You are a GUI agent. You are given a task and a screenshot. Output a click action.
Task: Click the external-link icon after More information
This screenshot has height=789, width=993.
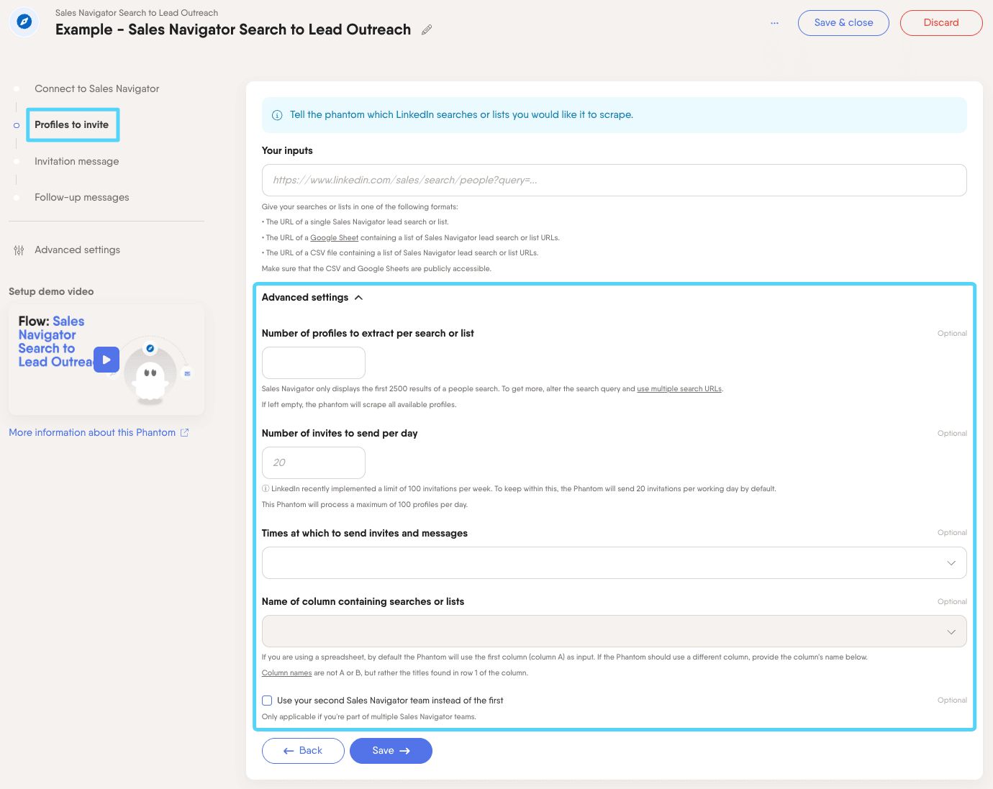185,432
